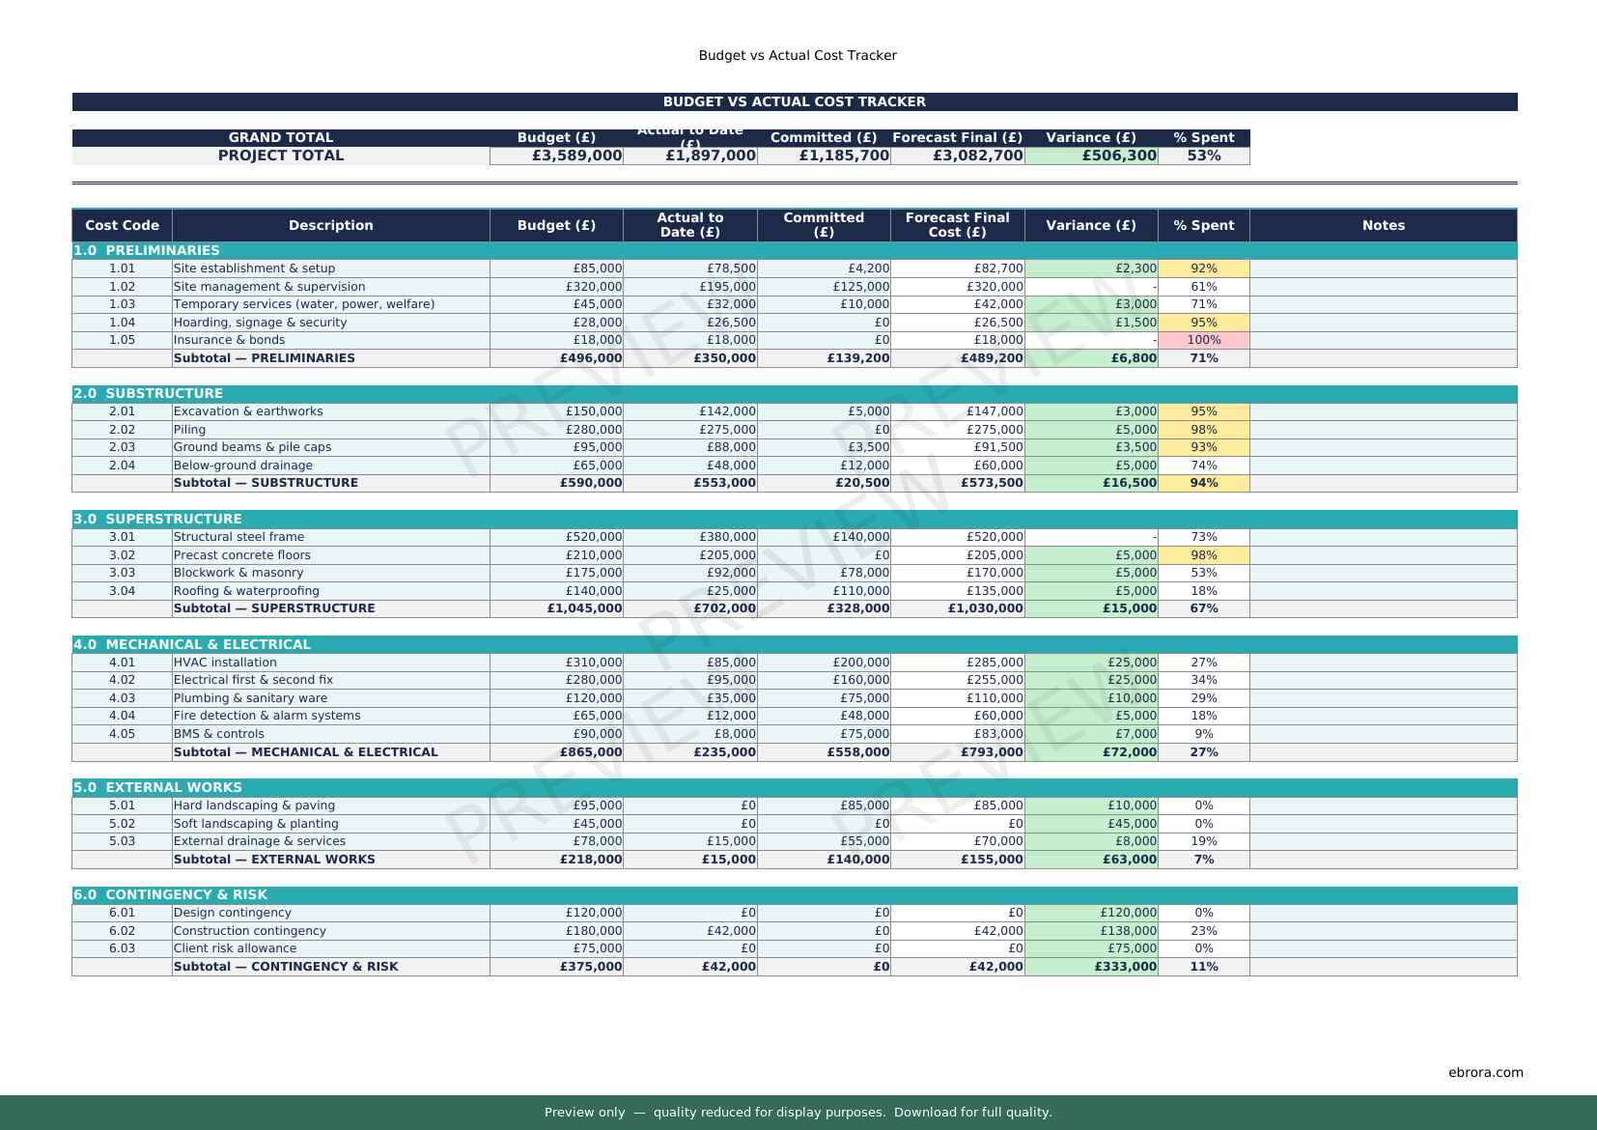
Task: Click the Notes column header
Action: [1383, 225]
